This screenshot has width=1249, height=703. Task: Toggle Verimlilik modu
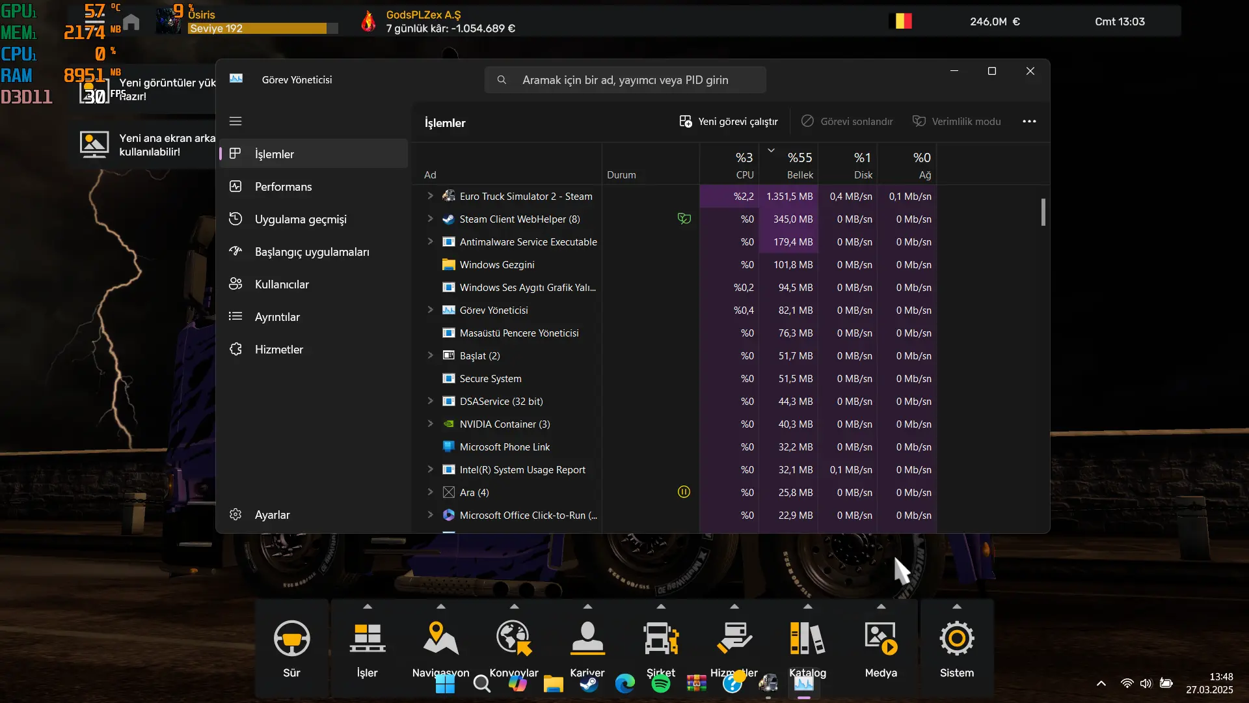(957, 122)
